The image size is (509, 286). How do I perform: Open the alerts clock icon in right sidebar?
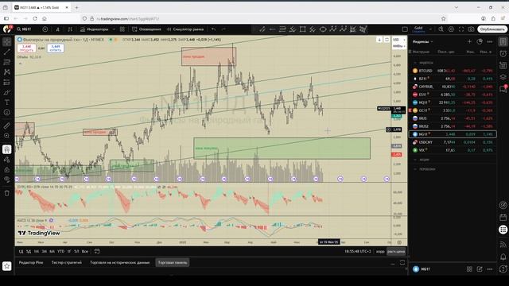[503, 53]
